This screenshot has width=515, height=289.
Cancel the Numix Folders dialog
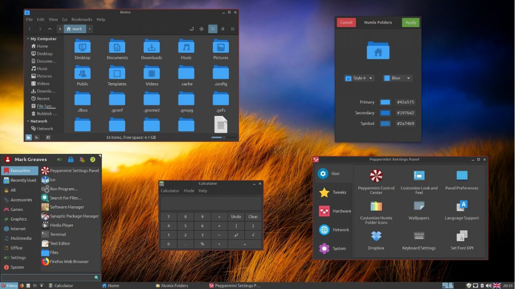346,23
